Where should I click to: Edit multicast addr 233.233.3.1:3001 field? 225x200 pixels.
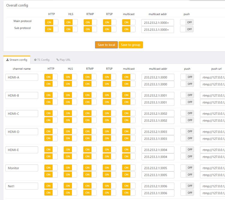[158, 102]
